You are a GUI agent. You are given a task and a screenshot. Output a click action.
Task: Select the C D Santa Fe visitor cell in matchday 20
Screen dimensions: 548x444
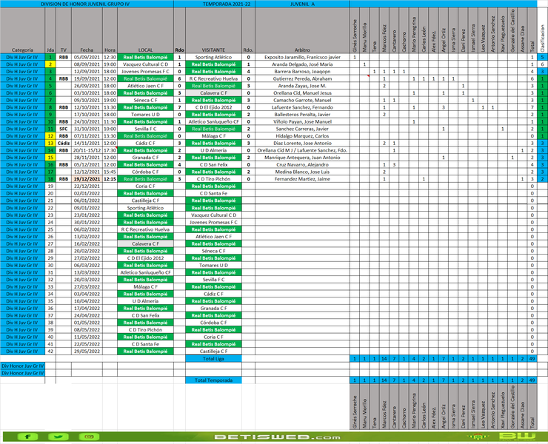coord(213,193)
